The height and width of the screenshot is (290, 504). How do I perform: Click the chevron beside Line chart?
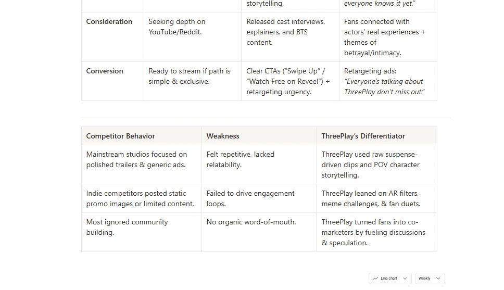click(405, 279)
